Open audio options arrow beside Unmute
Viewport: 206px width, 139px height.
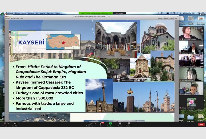coord(8,123)
